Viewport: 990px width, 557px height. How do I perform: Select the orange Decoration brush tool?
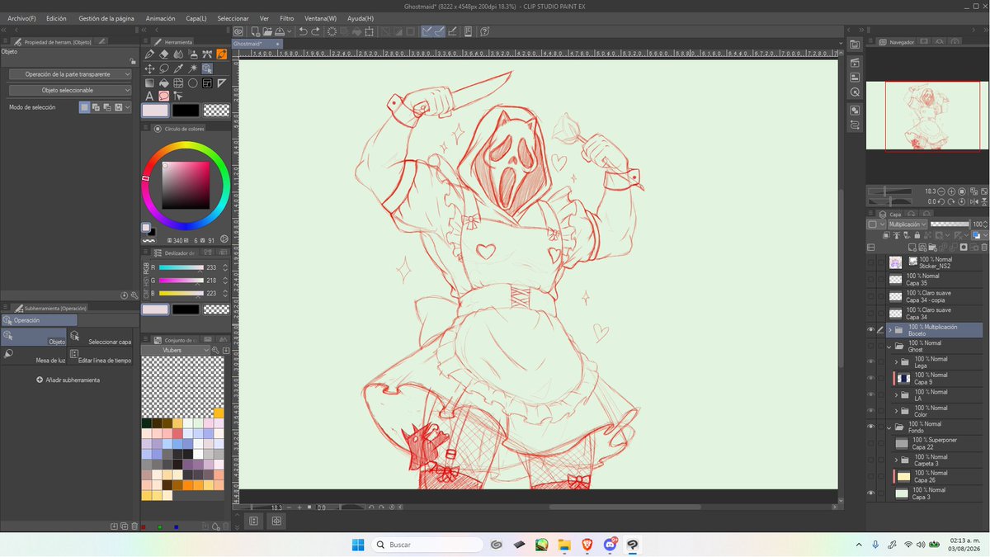pyautogui.click(x=221, y=54)
